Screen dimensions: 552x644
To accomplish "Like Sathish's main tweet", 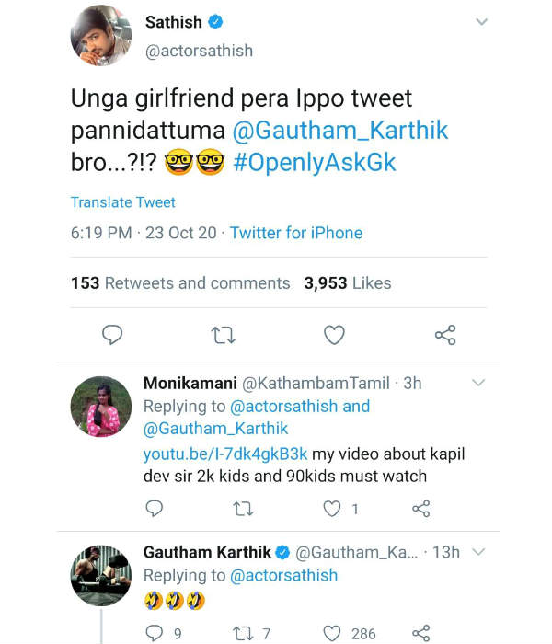I will [334, 335].
